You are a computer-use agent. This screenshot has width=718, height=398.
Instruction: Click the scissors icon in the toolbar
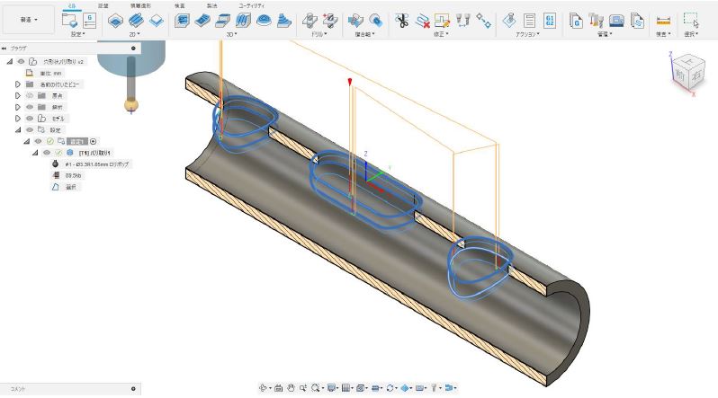[401, 20]
